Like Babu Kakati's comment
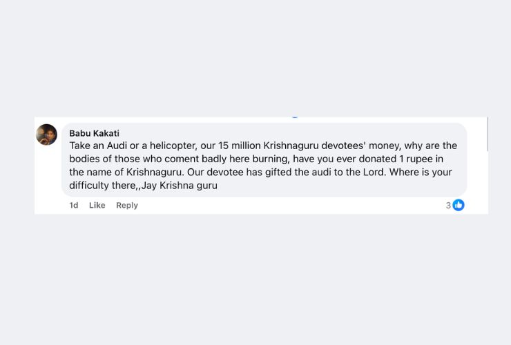 (97, 205)
